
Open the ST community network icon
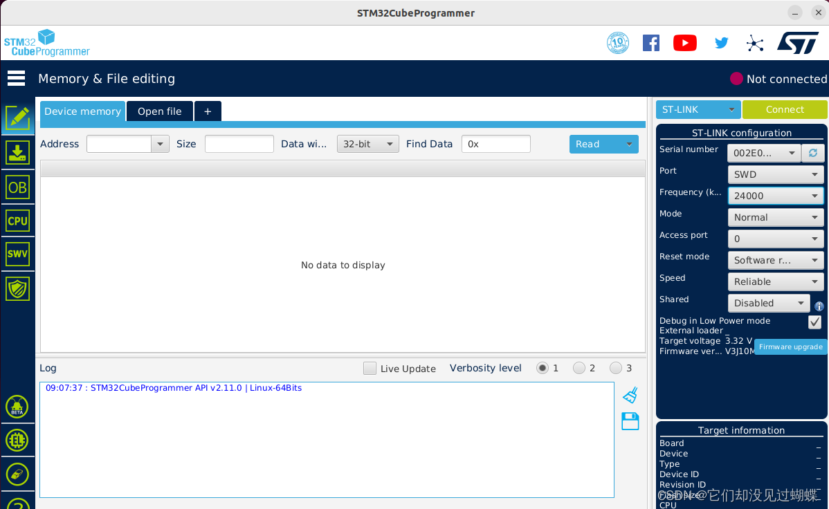click(x=755, y=44)
